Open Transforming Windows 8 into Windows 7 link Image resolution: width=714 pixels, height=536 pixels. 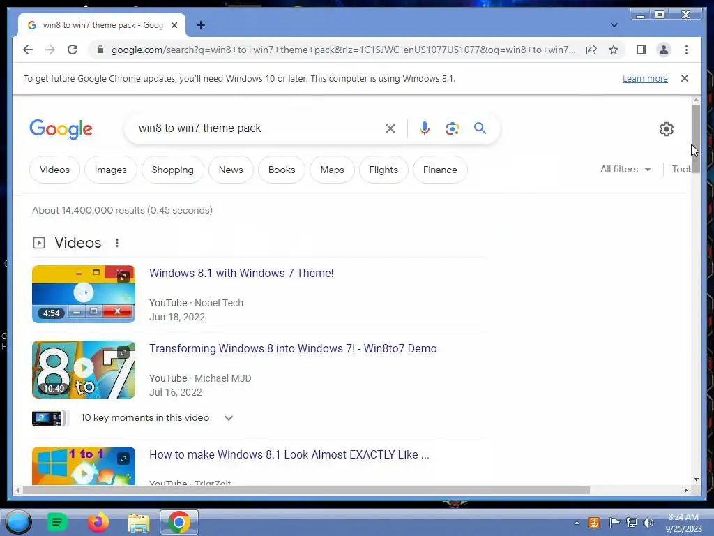tap(293, 348)
